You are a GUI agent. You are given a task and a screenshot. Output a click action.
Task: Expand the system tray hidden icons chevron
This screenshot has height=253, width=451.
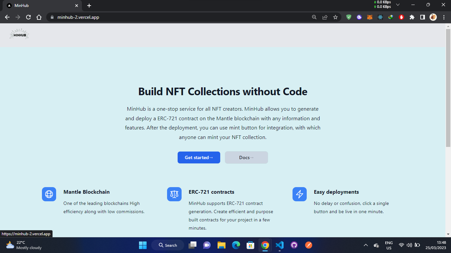point(366,245)
